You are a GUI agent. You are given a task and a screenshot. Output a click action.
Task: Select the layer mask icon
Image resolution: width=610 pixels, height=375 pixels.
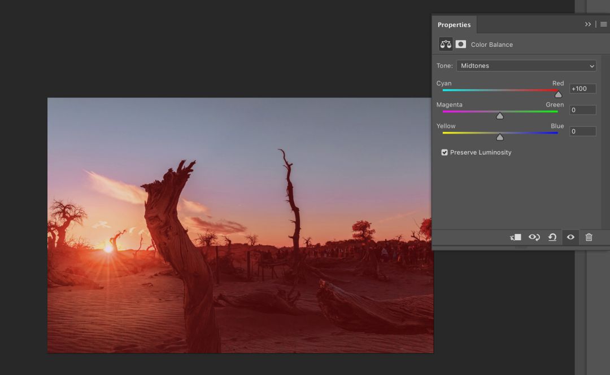point(461,45)
